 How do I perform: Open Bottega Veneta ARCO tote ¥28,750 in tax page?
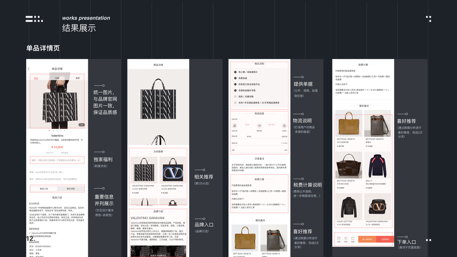pyautogui.click(x=349, y=128)
